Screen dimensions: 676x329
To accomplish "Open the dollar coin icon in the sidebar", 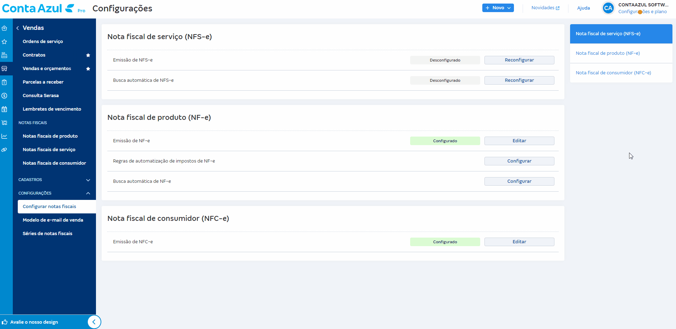I will point(4,96).
